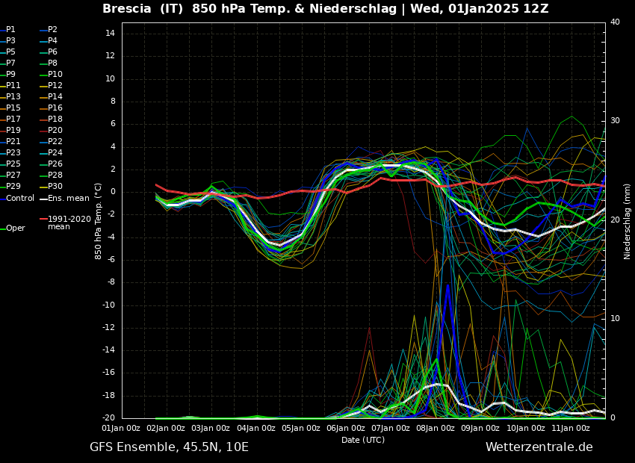Click the -20 temperature axis tick label

[x=108, y=417]
